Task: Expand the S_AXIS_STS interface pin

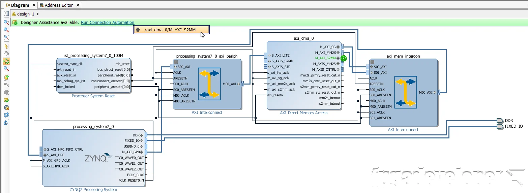Action: tap(269, 67)
